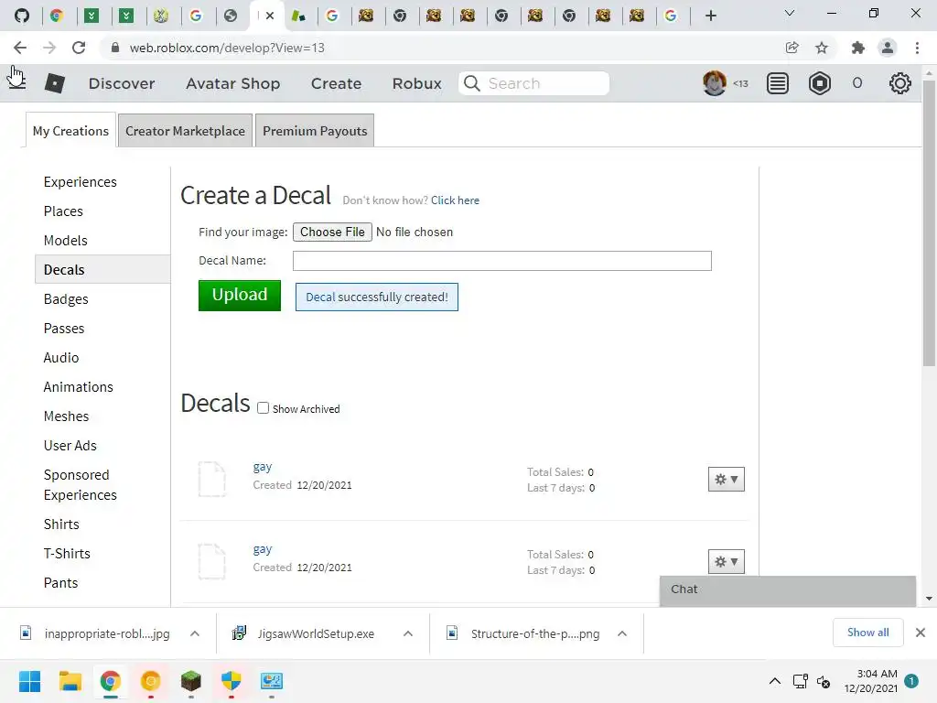
Task: Open Chrome three-dot menu
Action: [917, 48]
